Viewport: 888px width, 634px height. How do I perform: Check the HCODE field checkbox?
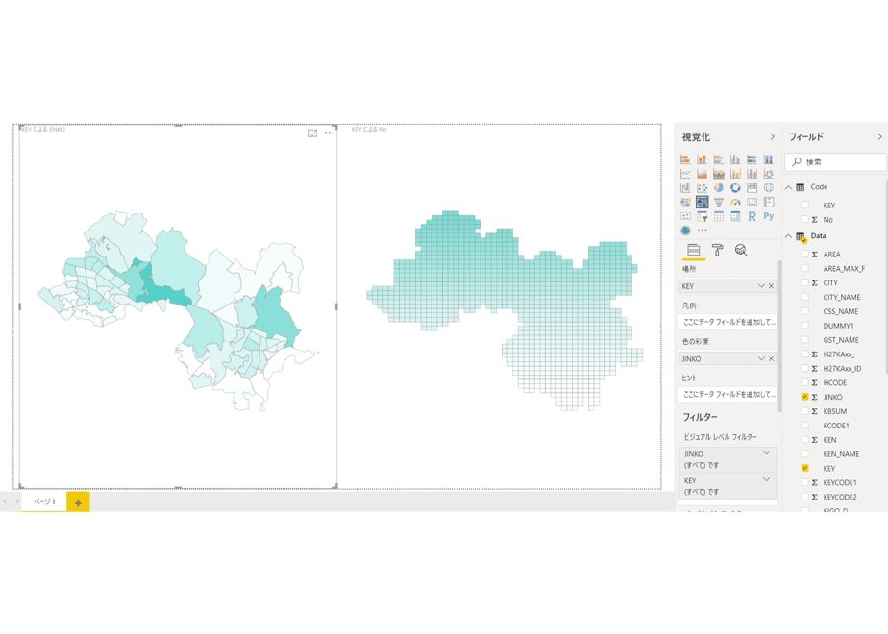[x=804, y=382]
